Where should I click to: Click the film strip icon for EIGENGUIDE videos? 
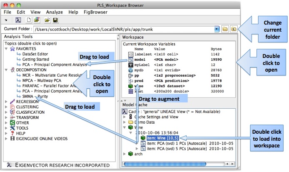coord(12,139)
